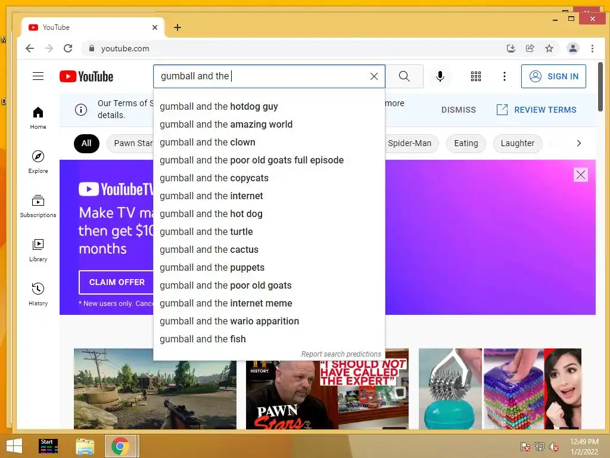This screenshot has height=458, width=610.
Task: Click the muted volume tray icon
Action: coord(554,447)
